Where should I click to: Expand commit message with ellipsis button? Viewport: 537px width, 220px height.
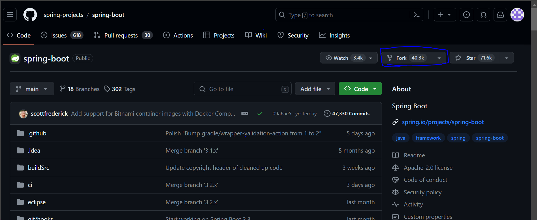[245, 113]
